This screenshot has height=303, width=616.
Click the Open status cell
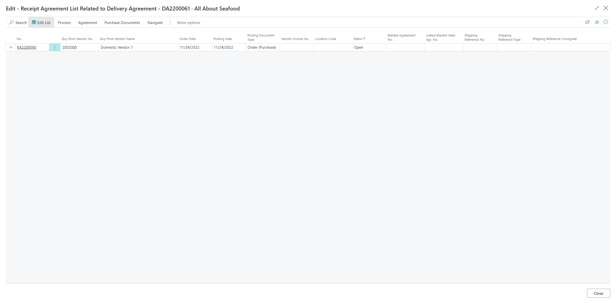tap(369, 47)
